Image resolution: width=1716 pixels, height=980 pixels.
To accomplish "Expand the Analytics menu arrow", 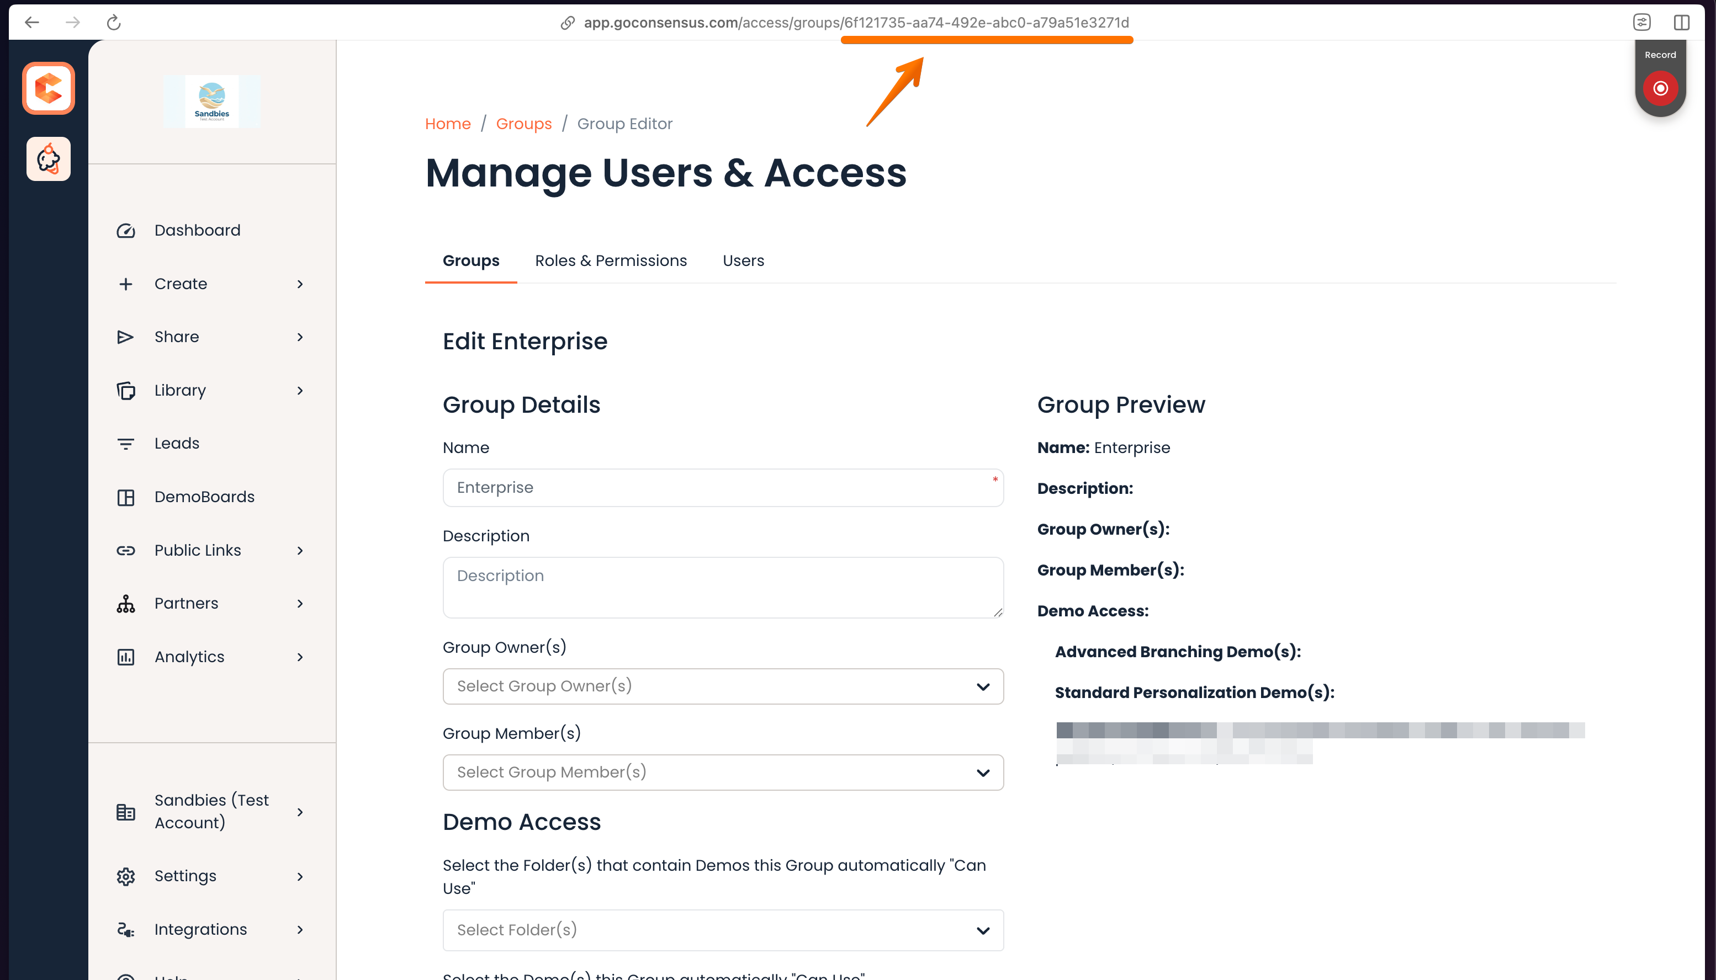I will pyautogui.click(x=300, y=657).
